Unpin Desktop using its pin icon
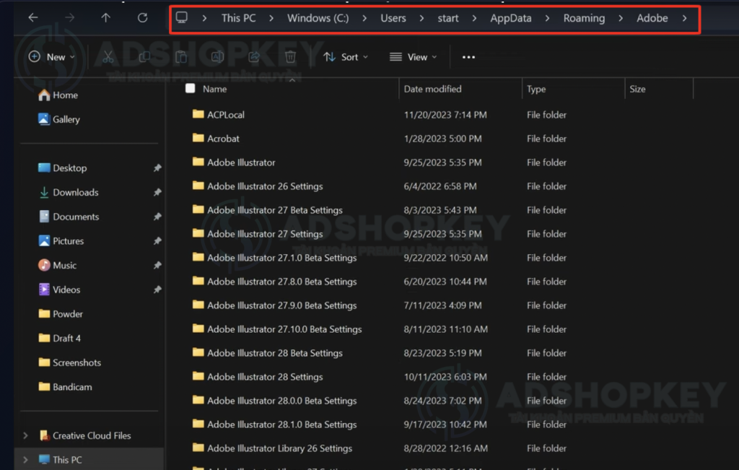 pos(157,167)
